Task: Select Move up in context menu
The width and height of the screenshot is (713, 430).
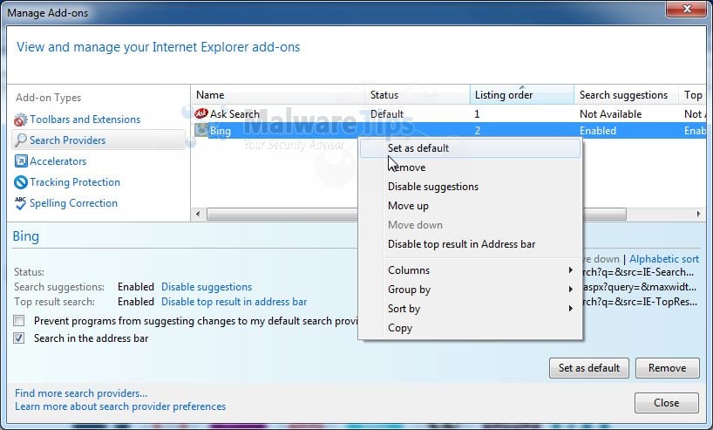Action: 470,206
